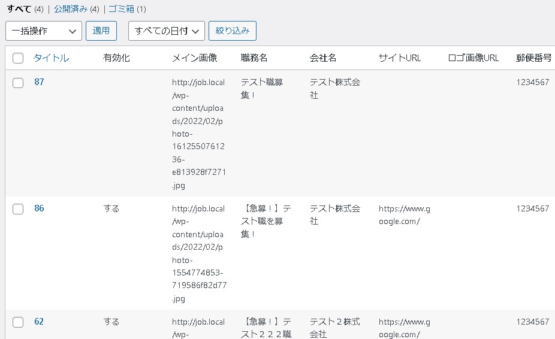This screenshot has height=339, width=555.
Task: Select the checkbox beside post 62
Action: [18, 322]
